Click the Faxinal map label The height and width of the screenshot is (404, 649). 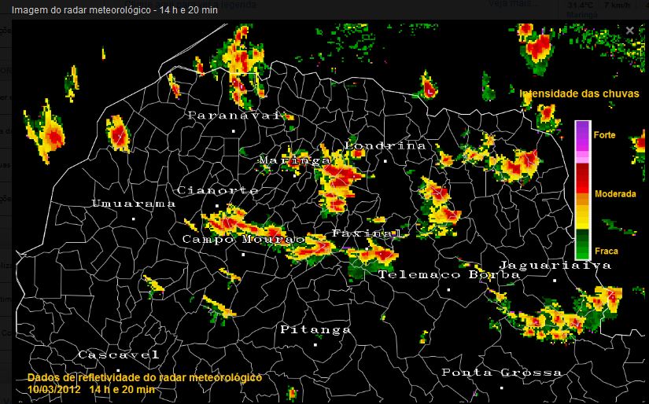coord(366,233)
